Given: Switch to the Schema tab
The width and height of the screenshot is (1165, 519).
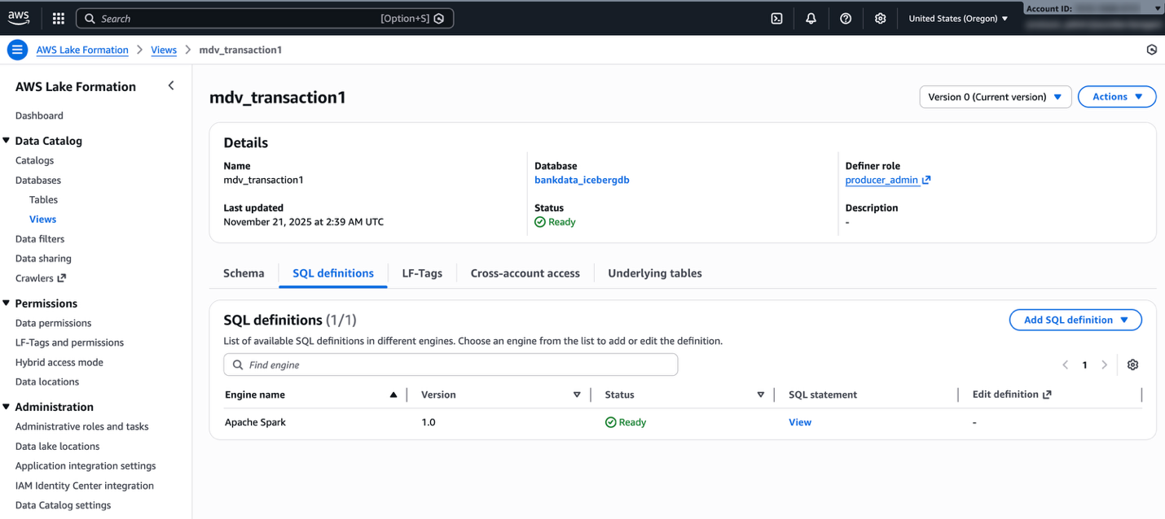Looking at the screenshot, I should tap(244, 273).
